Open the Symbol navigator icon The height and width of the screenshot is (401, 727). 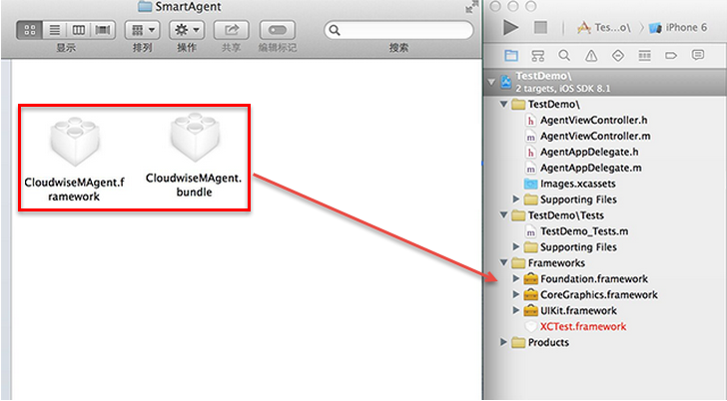[x=538, y=56]
